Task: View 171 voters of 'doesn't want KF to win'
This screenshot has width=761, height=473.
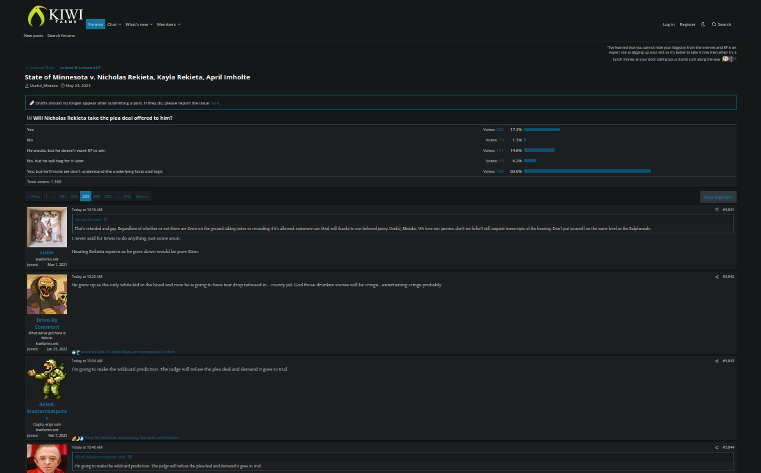Action: (x=500, y=150)
